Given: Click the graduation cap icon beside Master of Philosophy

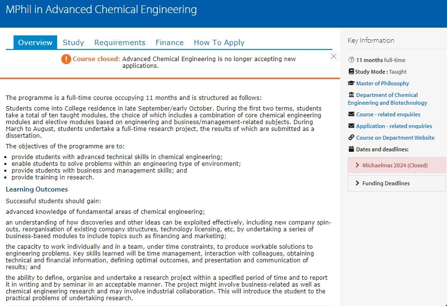Looking at the screenshot, I should (x=352, y=83).
